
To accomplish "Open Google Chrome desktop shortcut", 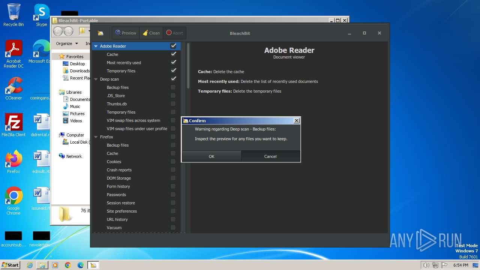I will (13, 201).
